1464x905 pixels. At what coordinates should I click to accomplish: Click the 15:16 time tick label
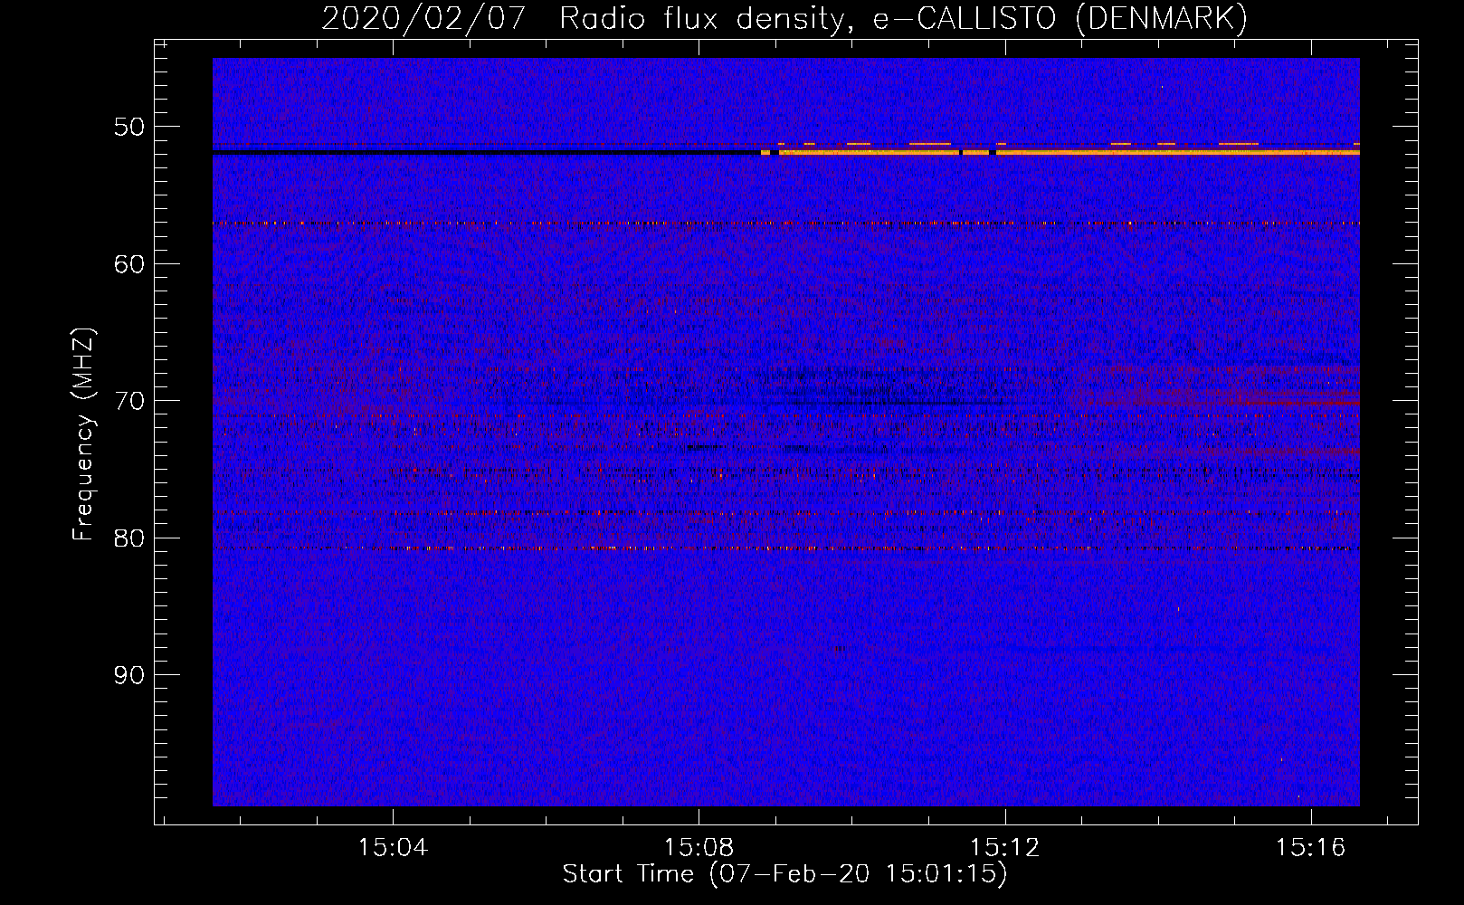tap(1310, 848)
